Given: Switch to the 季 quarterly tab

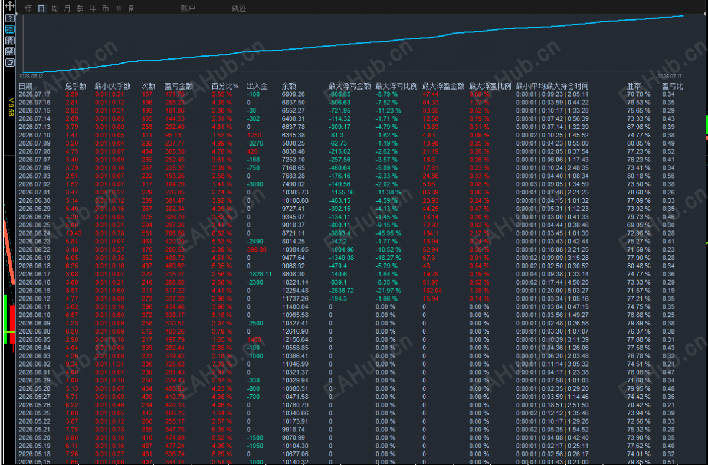Looking at the screenshot, I should 80,8.
